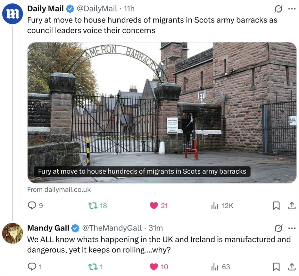The width and height of the screenshot is (299, 276).
Task: Share Mandy Gall's reply
Action: 292,267
